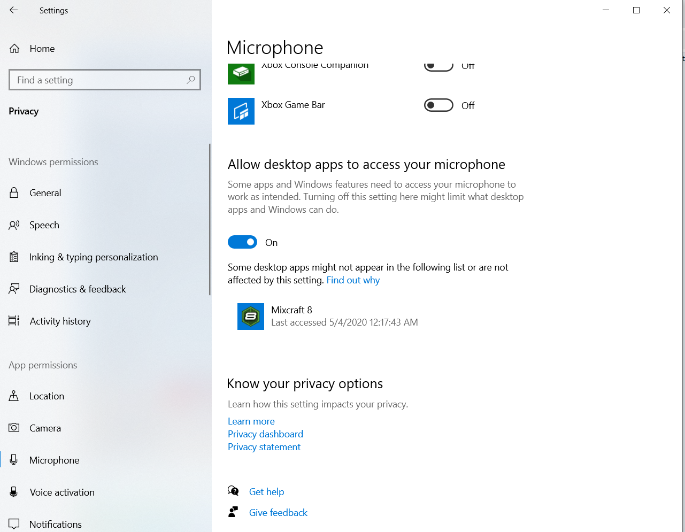
Task: Click the Speech icon
Action: tap(14, 225)
